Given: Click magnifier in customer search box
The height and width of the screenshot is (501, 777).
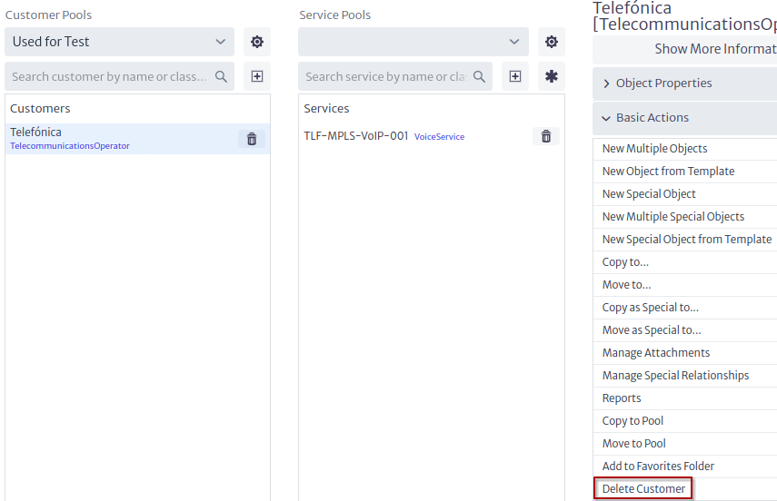Looking at the screenshot, I should click(x=221, y=77).
